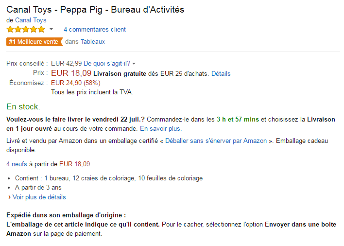The image size is (344, 246).
Task: Click the Canal Toys brand link
Action: coord(31,20)
